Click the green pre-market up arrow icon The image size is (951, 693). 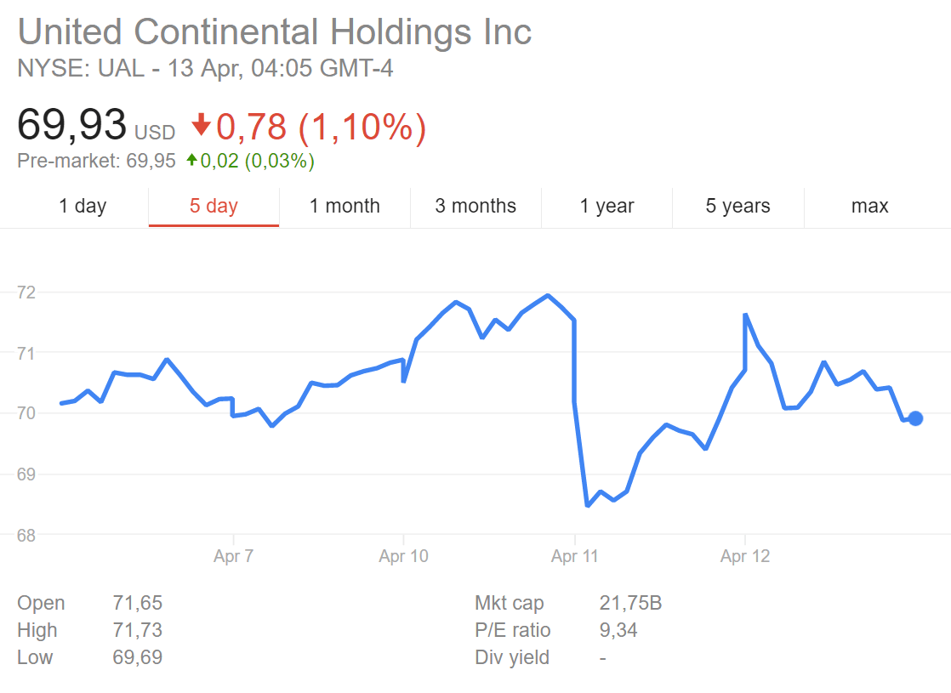192,160
